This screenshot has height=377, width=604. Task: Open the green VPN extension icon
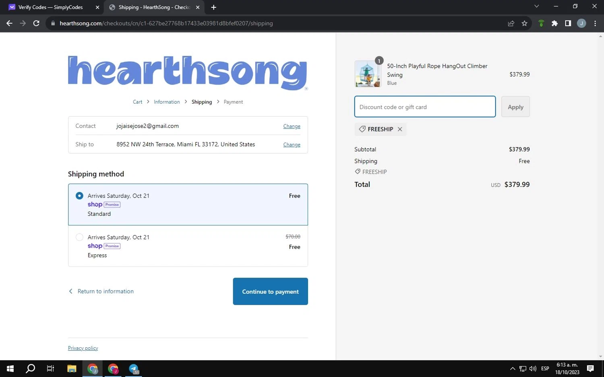(541, 23)
